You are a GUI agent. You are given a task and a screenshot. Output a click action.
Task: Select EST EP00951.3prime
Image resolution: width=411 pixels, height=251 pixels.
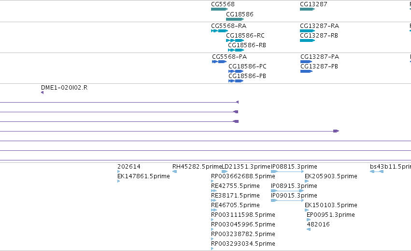pos(330,215)
